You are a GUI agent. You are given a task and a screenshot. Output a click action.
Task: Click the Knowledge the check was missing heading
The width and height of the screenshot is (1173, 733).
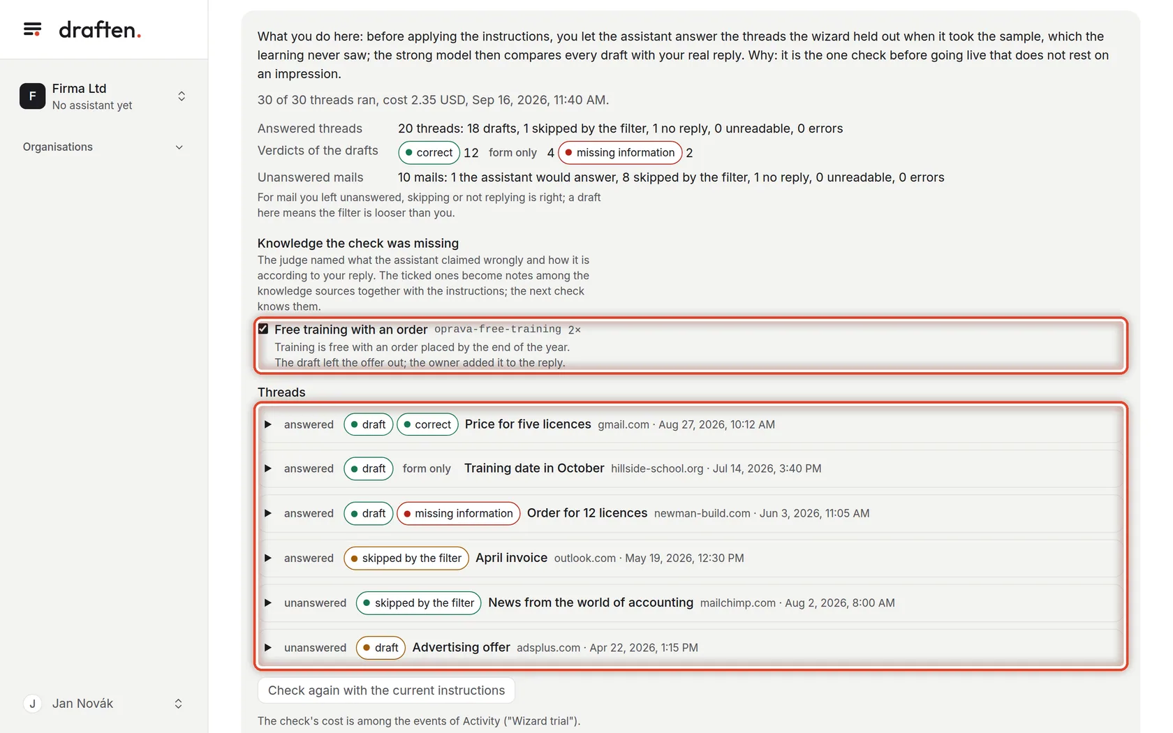pyautogui.click(x=358, y=243)
